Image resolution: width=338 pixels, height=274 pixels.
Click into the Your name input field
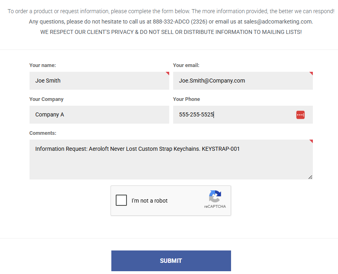click(99, 81)
